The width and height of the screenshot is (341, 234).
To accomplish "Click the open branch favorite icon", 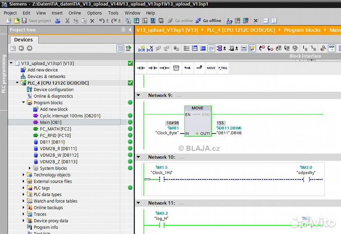I will 188,68.
